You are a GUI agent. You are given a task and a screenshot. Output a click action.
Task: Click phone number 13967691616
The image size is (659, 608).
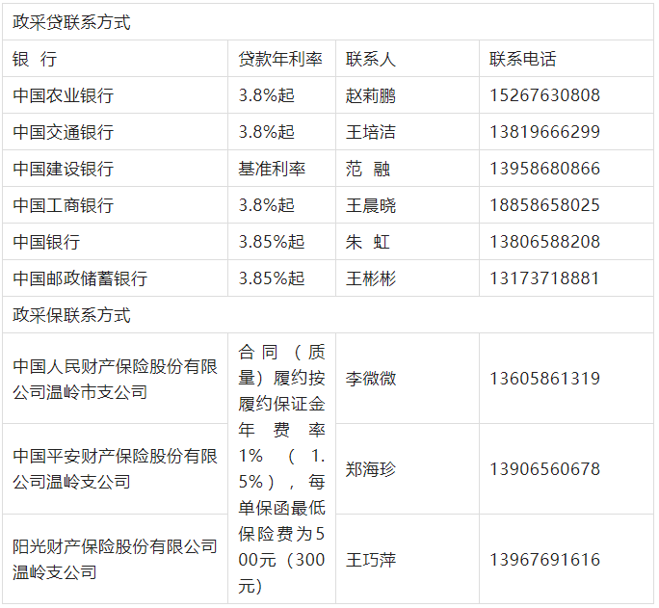(544, 560)
